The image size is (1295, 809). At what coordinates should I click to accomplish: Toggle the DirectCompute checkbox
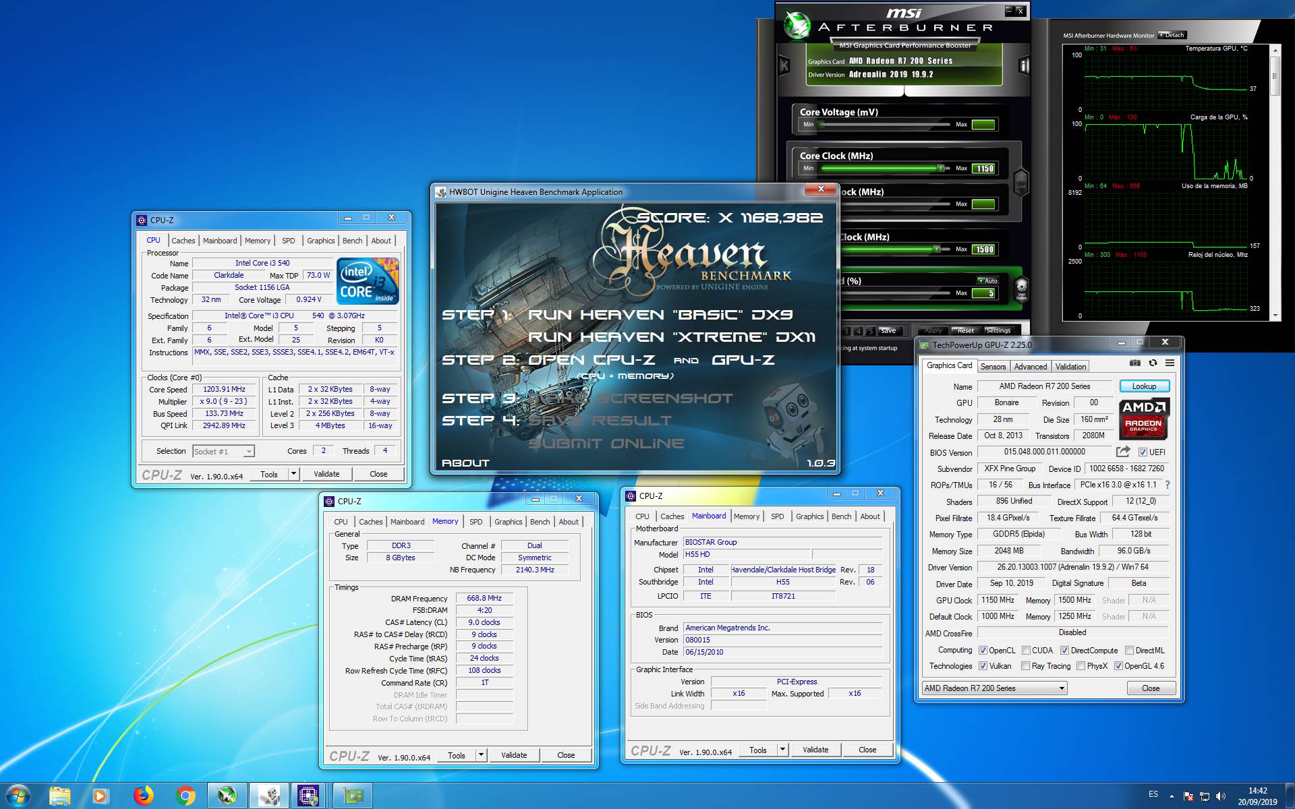click(1064, 651)
